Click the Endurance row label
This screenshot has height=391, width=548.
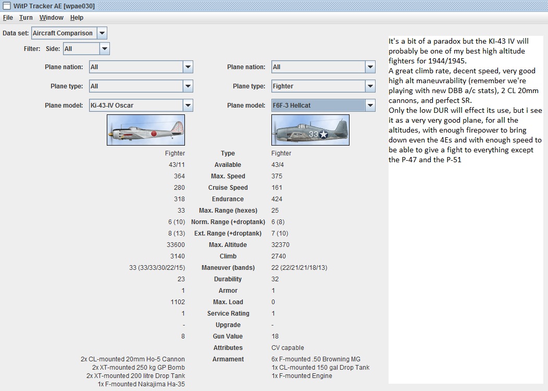coord(228,199)
